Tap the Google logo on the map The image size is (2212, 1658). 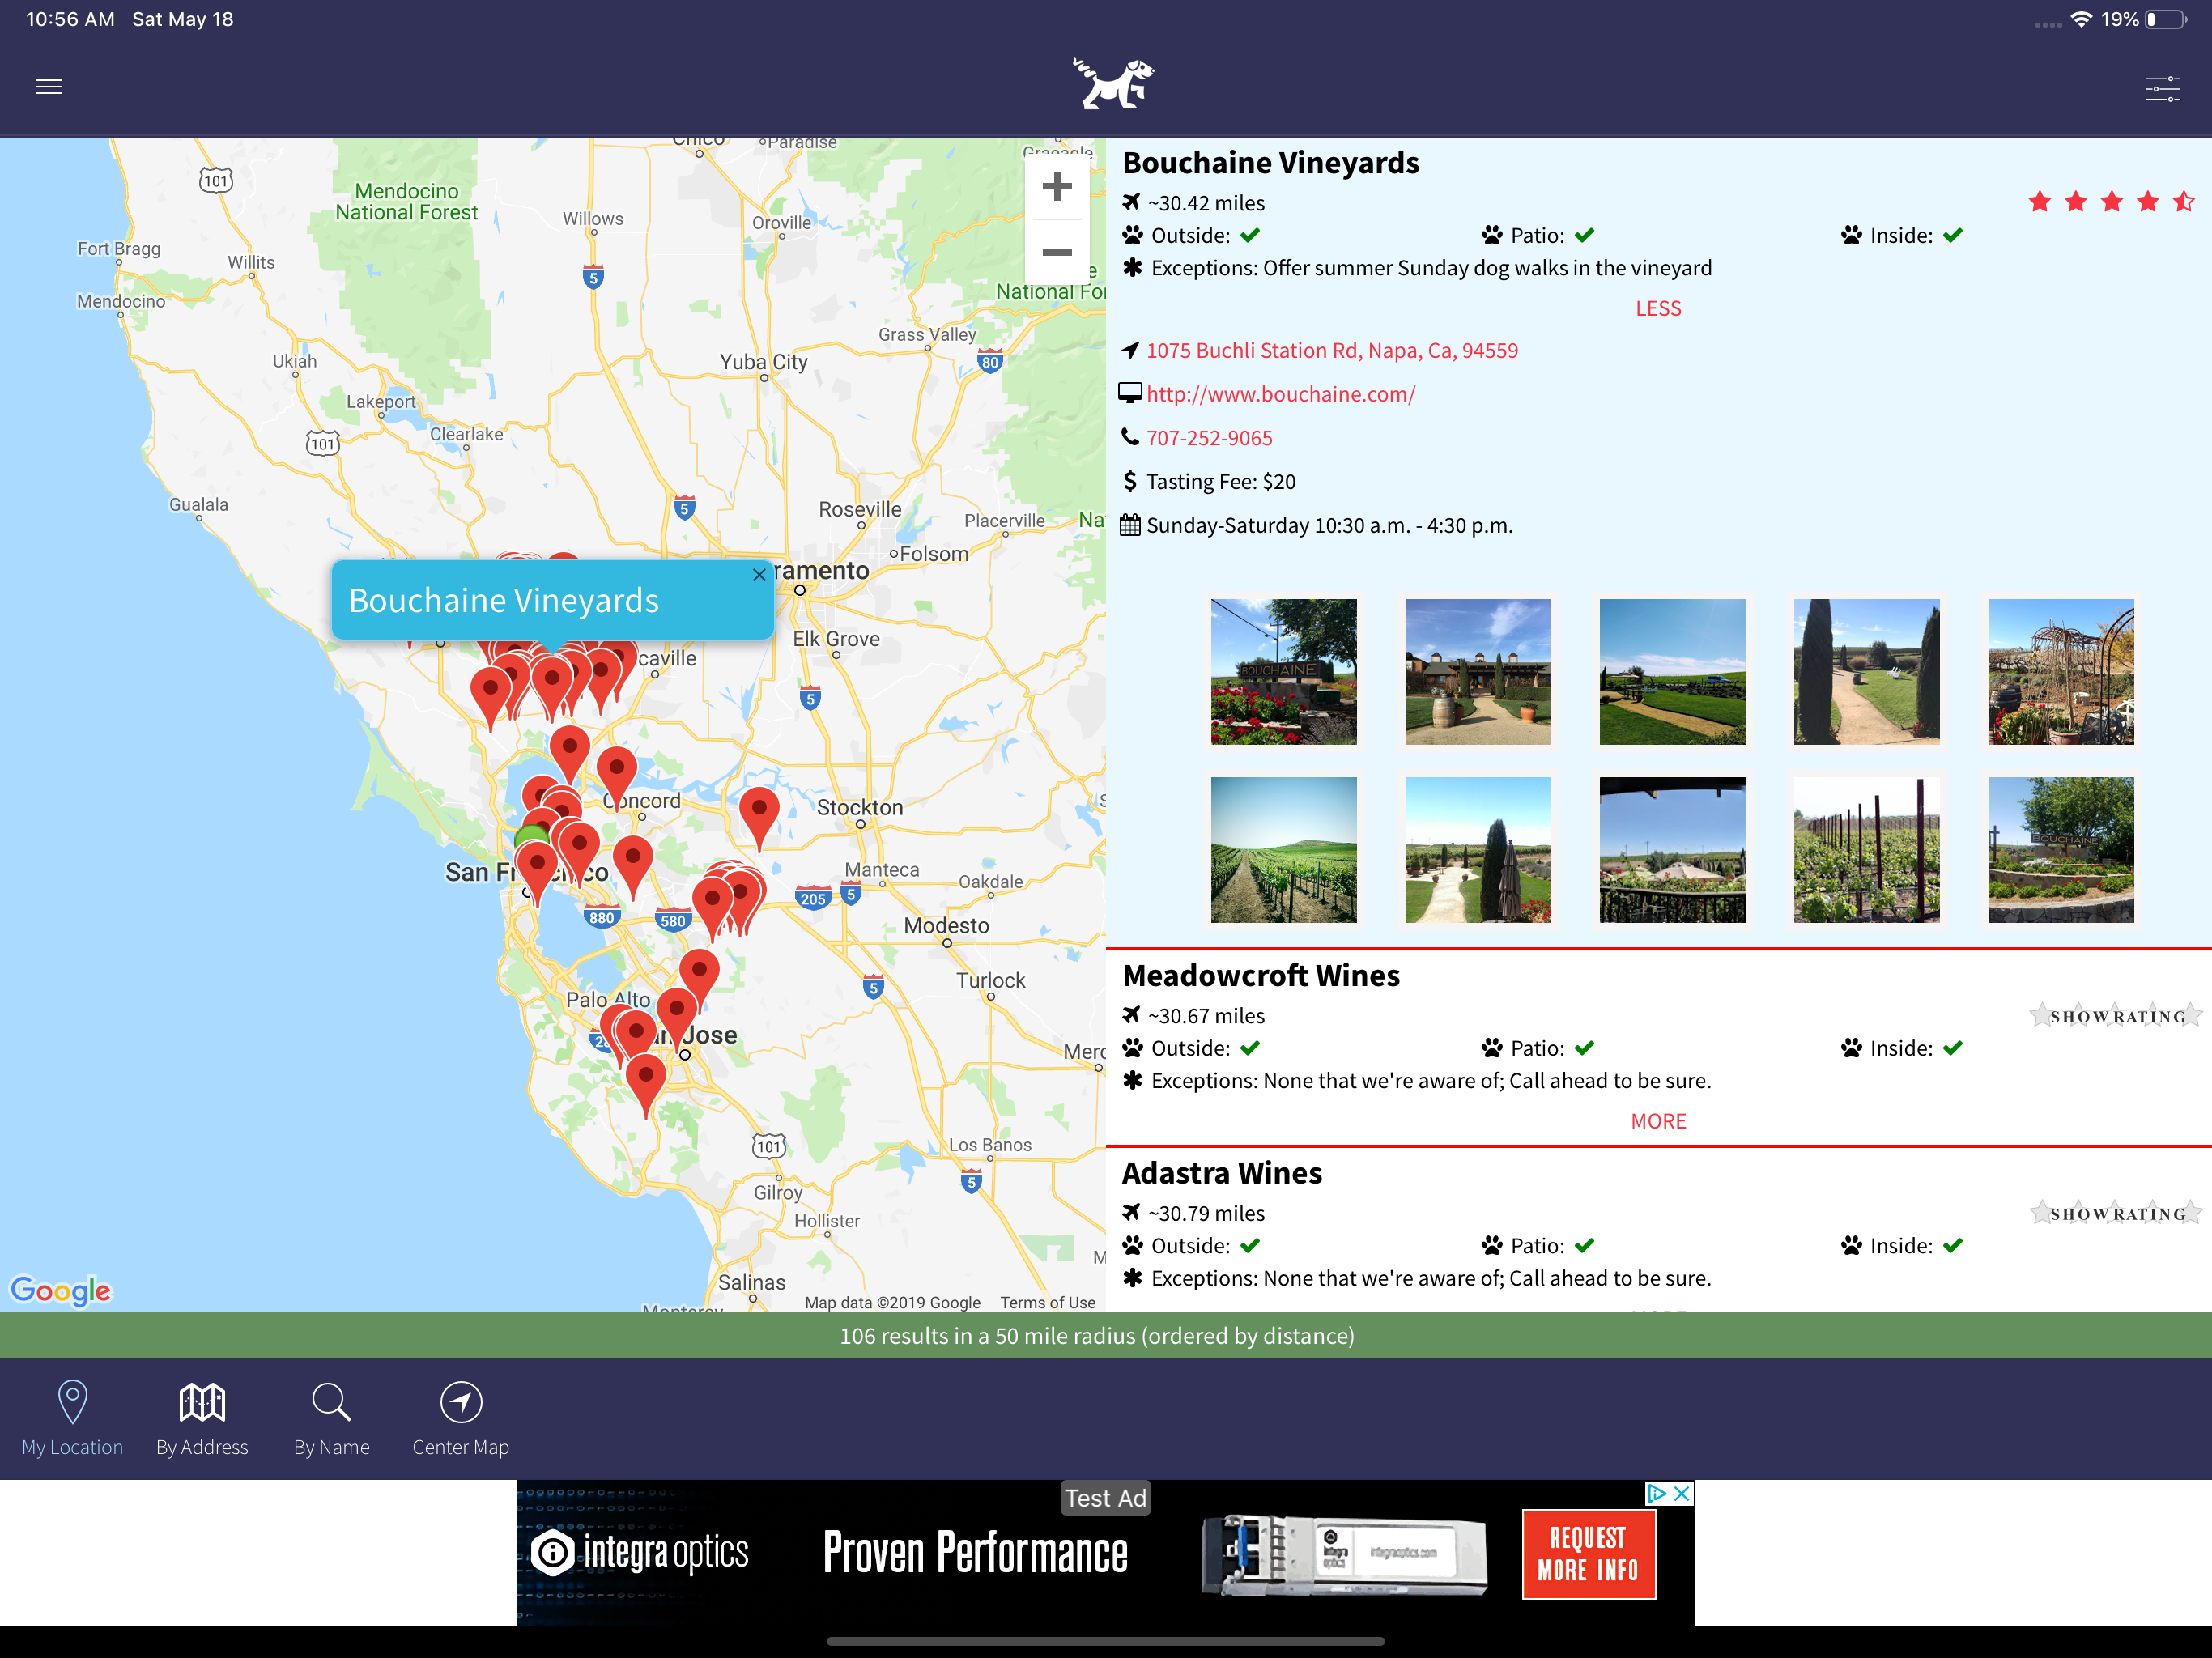pos(61,1291)
